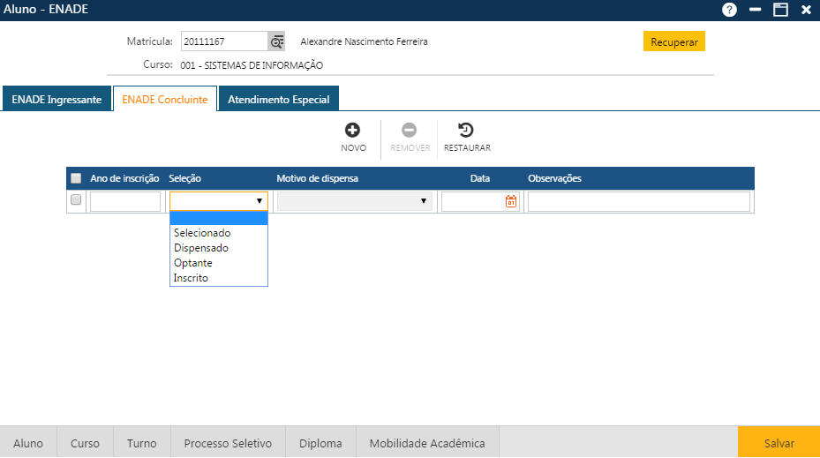Viewport: 820px width, 458px height.
Task: Open the calendar picker in Data field
Action: (511, 201)
